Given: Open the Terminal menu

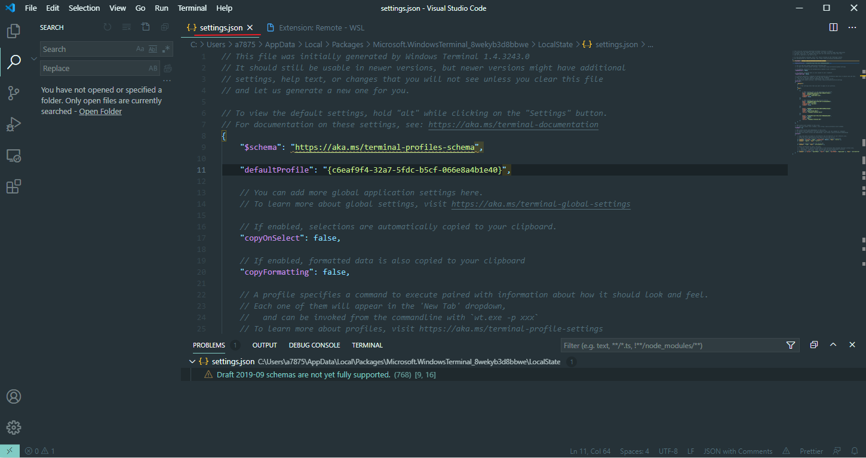Looking at the screenshot, I should pyautogui.click(x=192, y=8).
